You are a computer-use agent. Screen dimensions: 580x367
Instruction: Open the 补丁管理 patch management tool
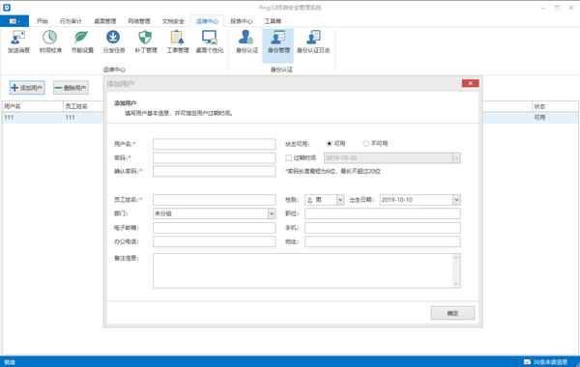coord(146,42)
